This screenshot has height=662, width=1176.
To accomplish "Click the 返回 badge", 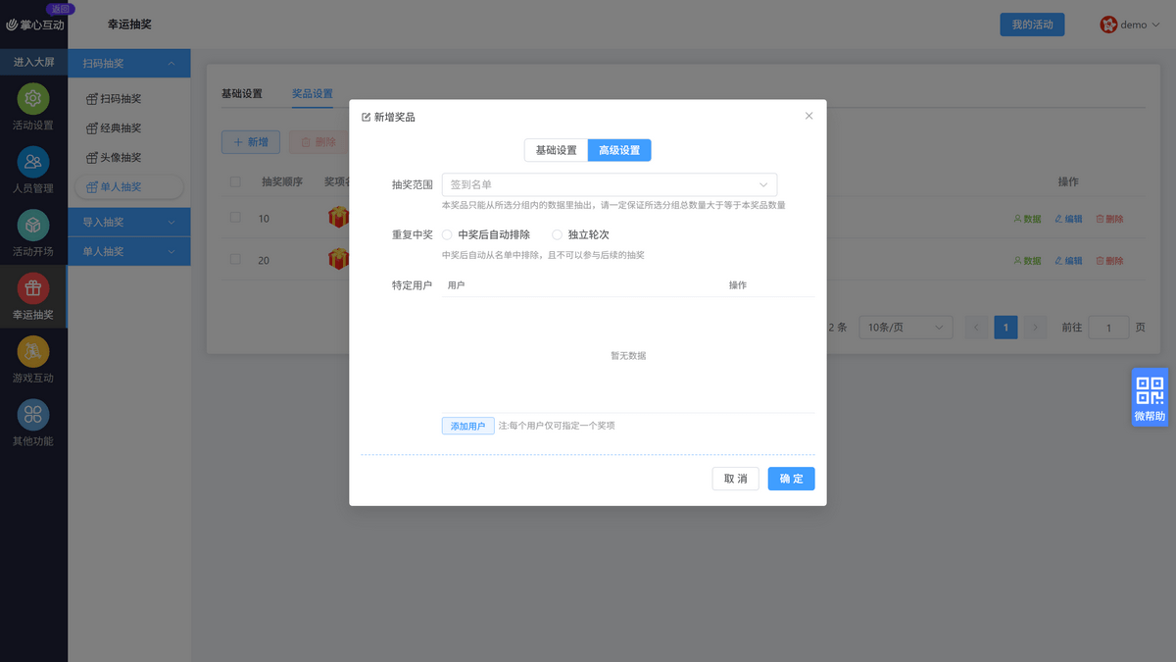I will coord(60,9).
